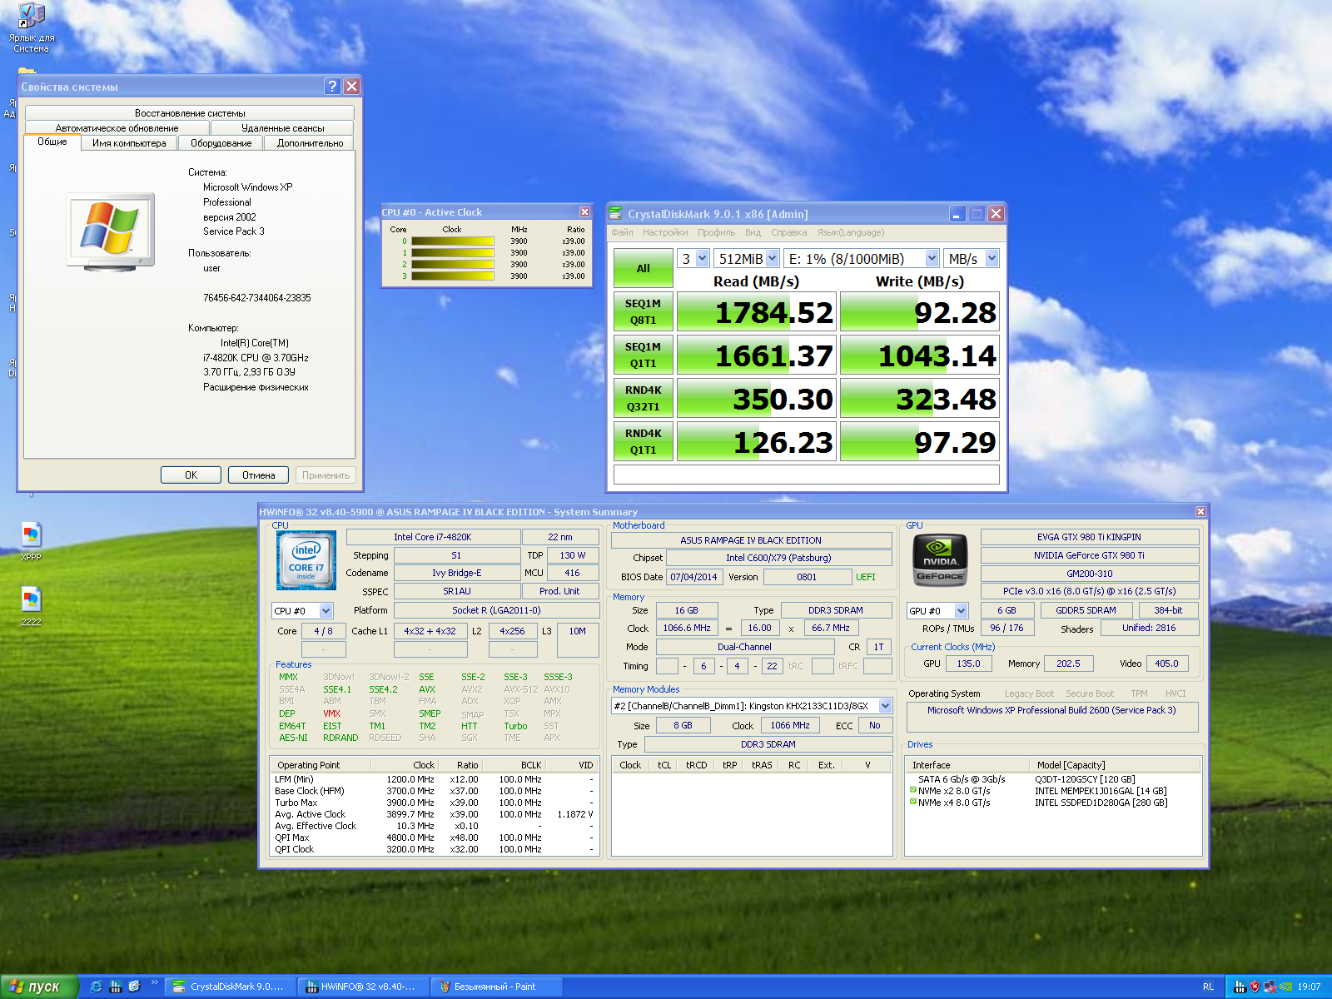Click the HWiNFO icon in the system tray
The height and width of the screenshot is (999, 1332).
pyautogui.click(x=1240, y=987)
